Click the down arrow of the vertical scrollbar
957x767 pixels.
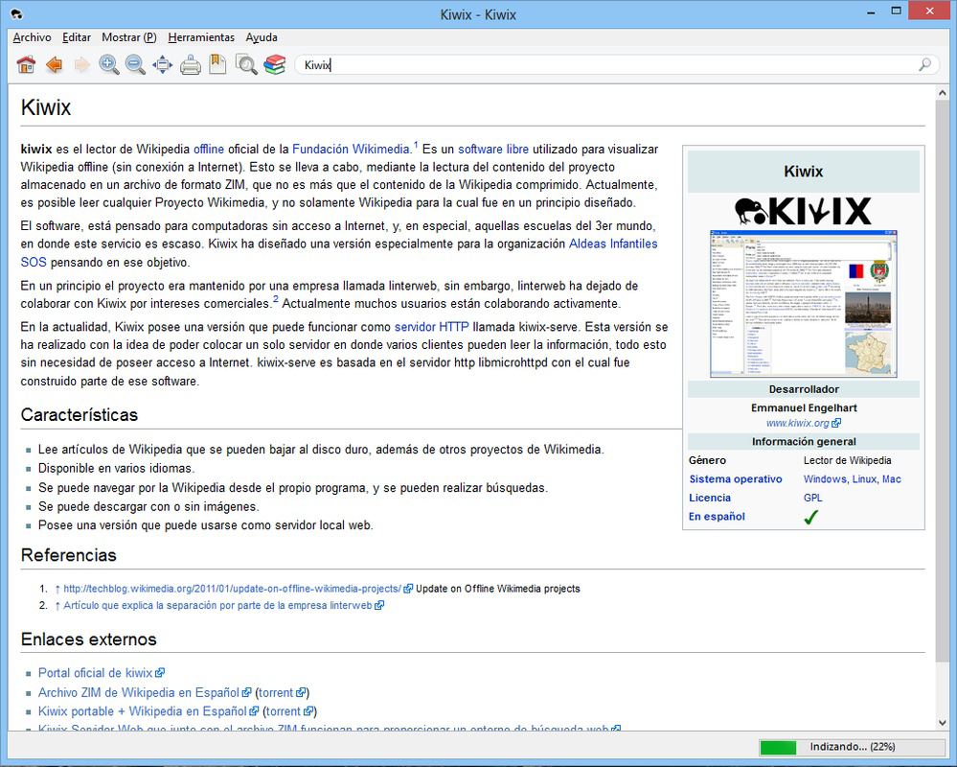click(941, 722)
